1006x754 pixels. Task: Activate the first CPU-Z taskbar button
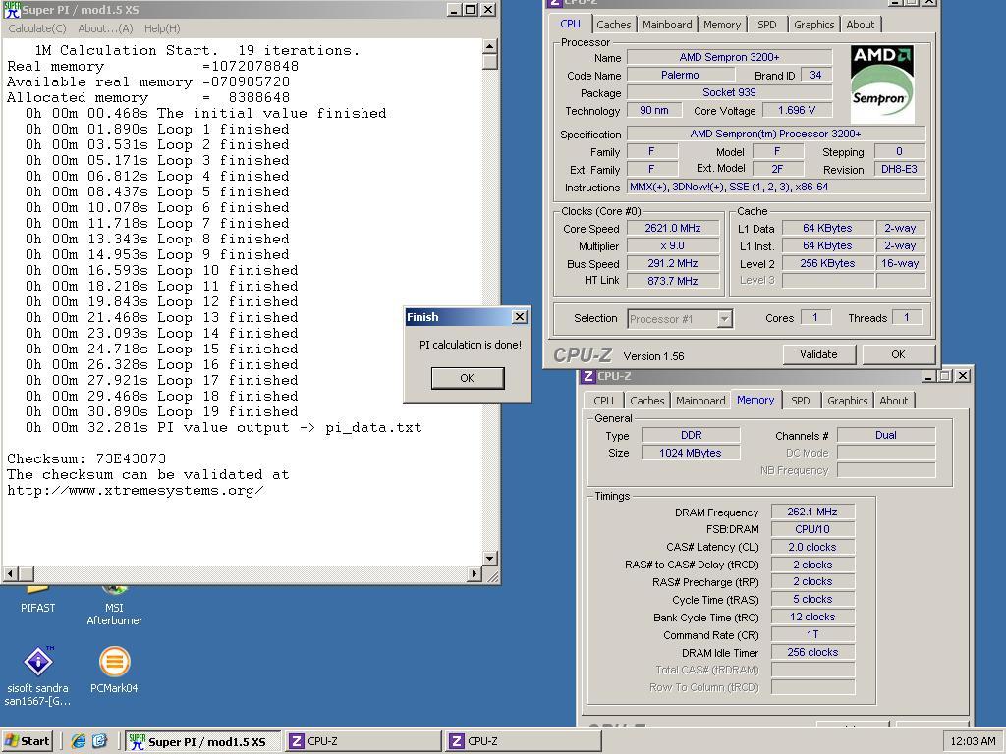tap(363, 742)
